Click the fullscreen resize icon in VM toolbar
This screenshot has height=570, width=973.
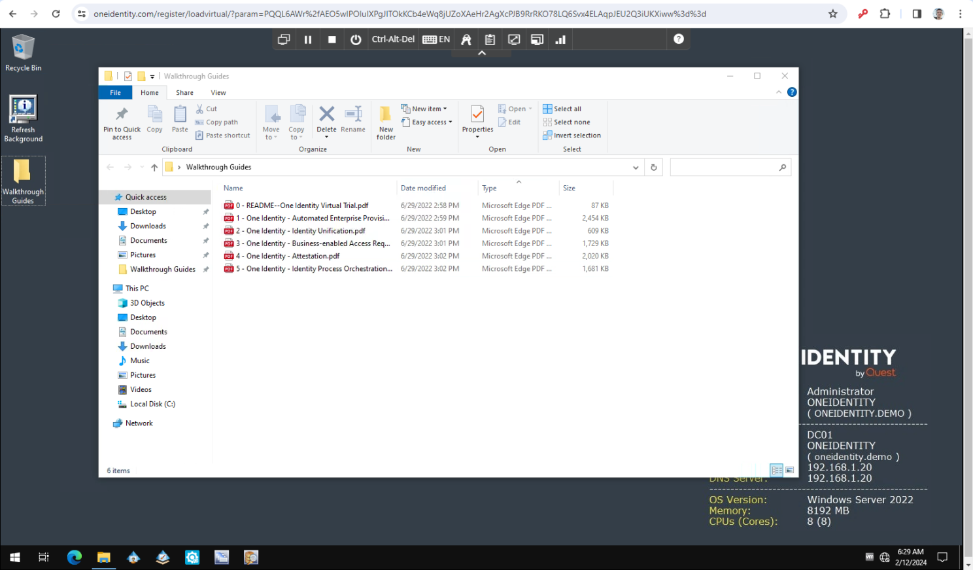[x=514, y=39]
